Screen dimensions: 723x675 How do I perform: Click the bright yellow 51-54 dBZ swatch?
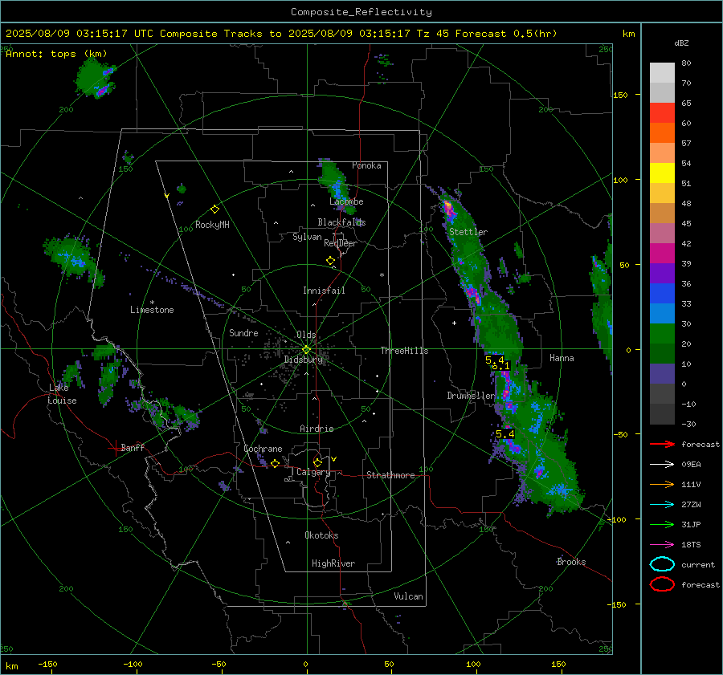tap(662, 173)
